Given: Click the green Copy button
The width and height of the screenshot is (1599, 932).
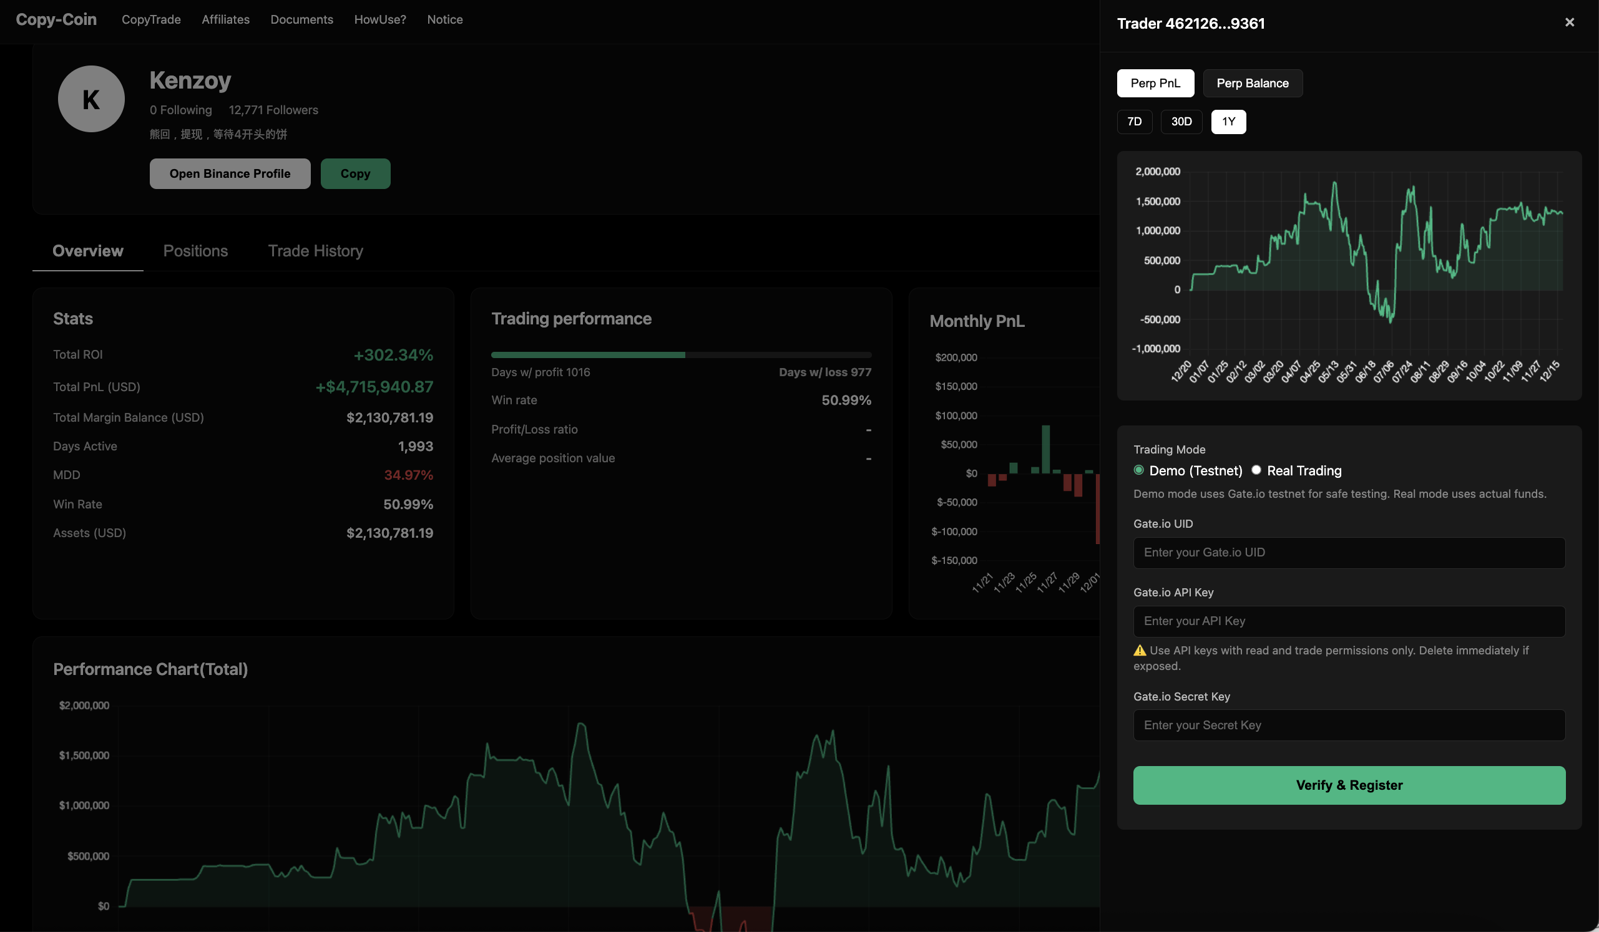Looking at the screenshot, I should (x=355, y=173).
